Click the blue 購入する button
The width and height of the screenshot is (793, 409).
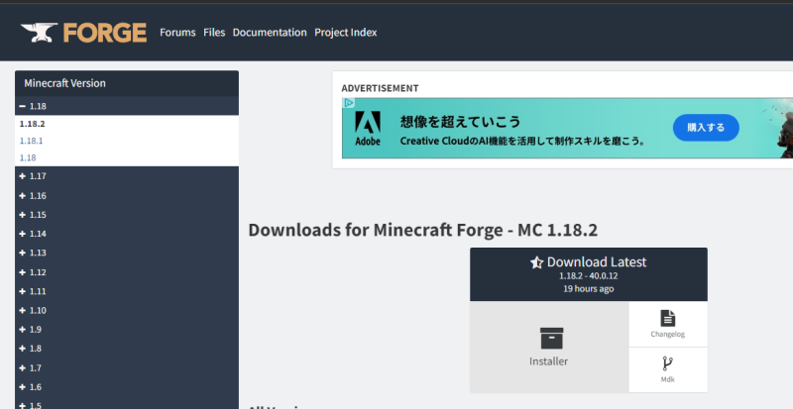coord(706,128)
